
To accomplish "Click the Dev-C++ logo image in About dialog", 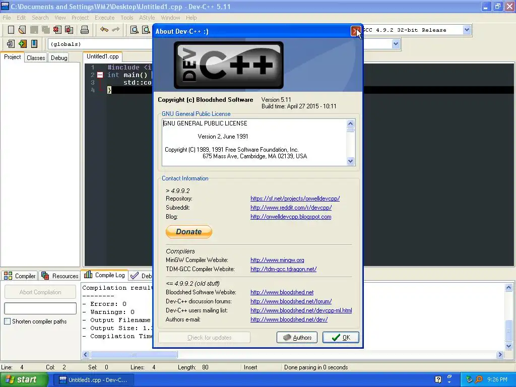I will pos(228,65).
